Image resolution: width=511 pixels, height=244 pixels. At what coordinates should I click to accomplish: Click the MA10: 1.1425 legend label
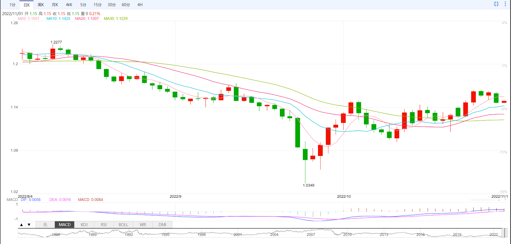[x=58, y=18]
